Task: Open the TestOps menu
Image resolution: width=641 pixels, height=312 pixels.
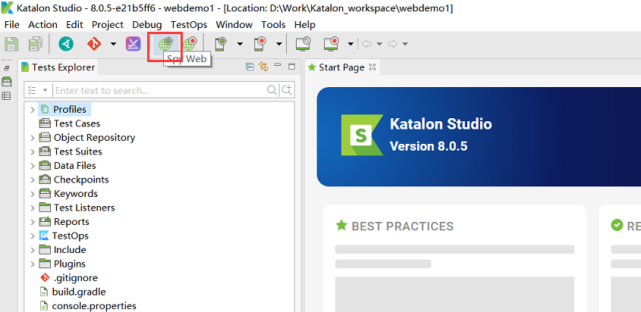Action: (x=189, y=24)
